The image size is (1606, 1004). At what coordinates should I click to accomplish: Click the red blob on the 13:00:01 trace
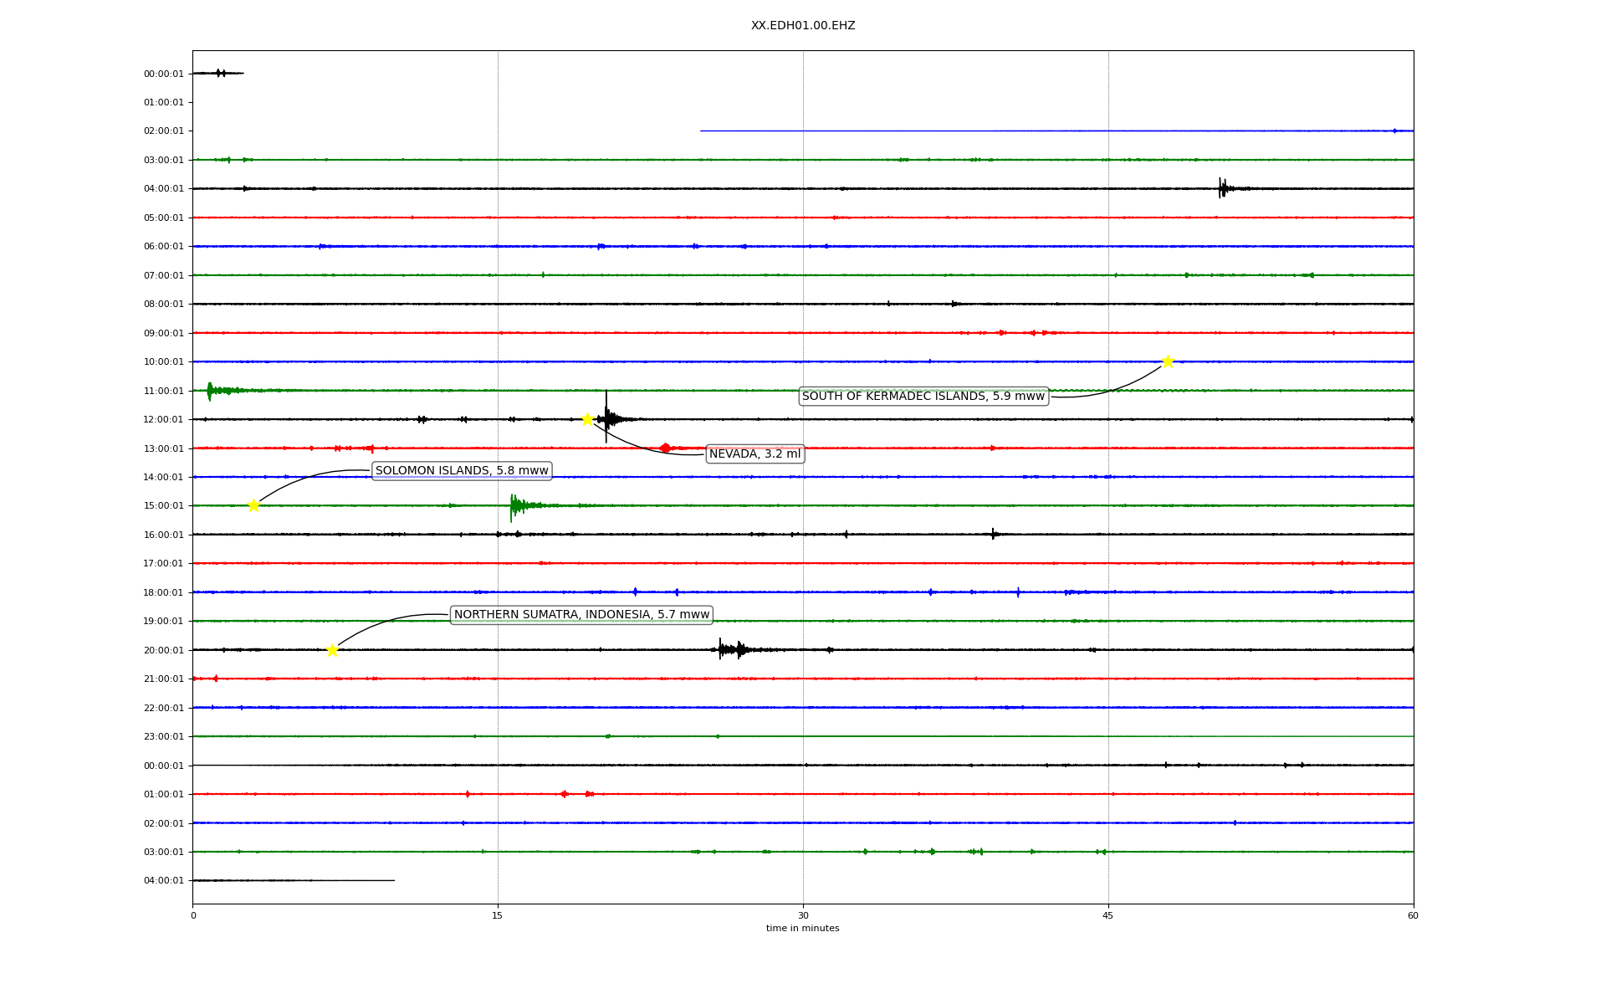coord(665,448)
